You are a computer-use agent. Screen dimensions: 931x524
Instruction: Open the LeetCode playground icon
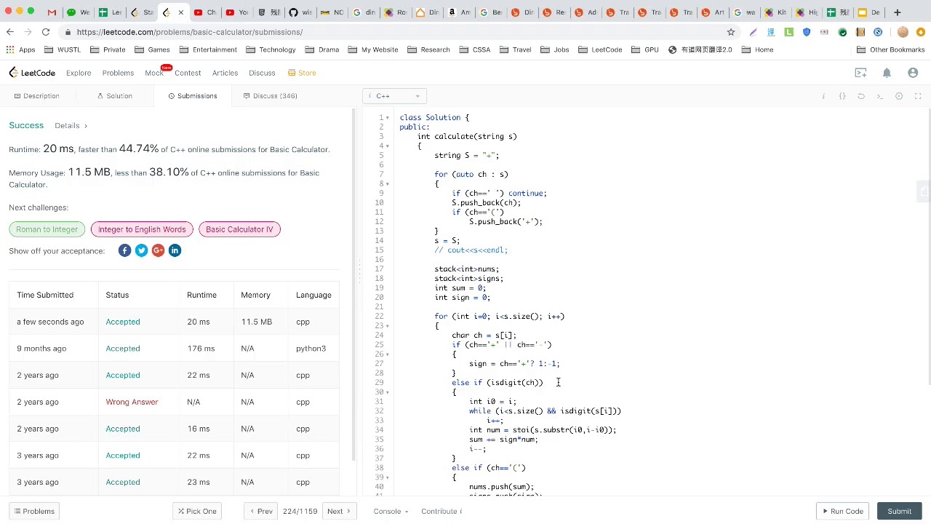(x=861, y=73)
